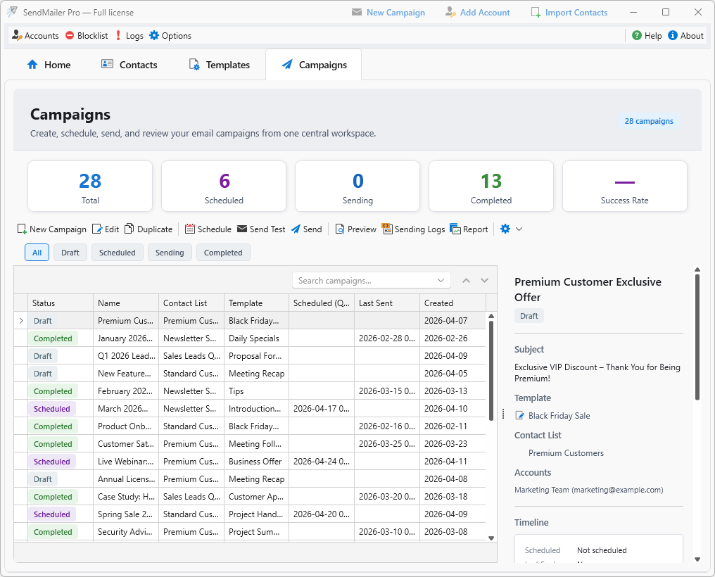Switch to the Templates tab
Viewport: 715px width, 577px height.
pos(220,64)
